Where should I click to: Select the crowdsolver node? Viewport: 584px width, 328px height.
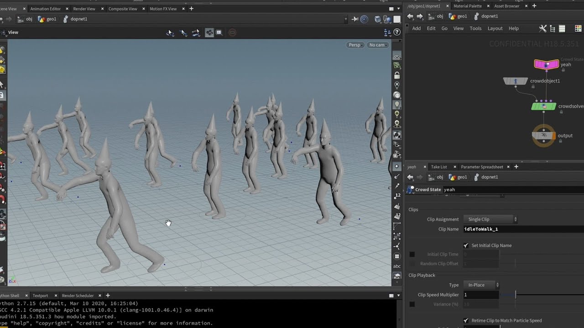click(543, 106)
